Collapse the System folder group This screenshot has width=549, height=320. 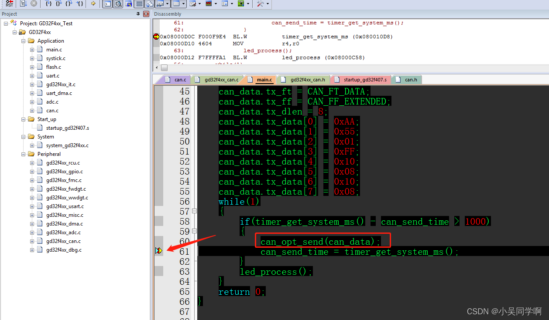pyautogui.click(x=24, y=137)
